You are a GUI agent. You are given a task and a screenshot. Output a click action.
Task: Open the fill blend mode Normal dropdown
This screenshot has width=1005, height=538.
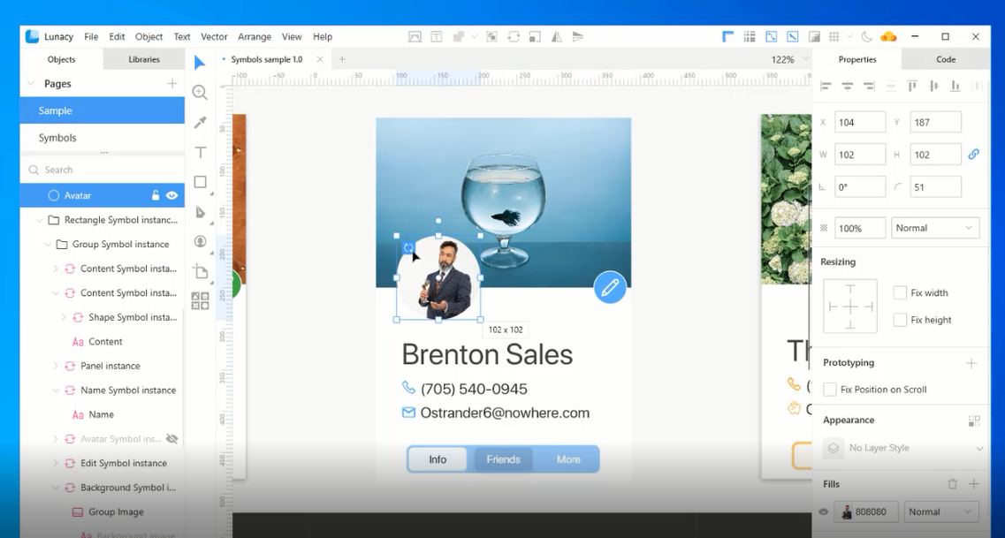click(x=940, y=511)
